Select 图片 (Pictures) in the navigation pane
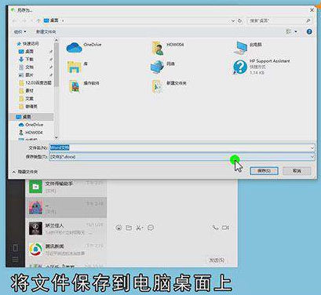The height and width of the screenshot is (295, 321). click(x=26, y=75)
